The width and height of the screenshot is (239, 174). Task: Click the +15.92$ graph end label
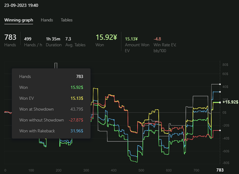click(x=230, y=102)
